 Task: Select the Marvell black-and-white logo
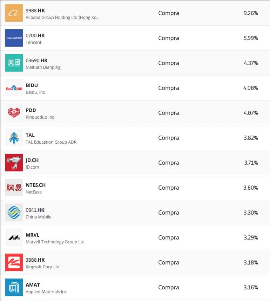click(14, 237)
